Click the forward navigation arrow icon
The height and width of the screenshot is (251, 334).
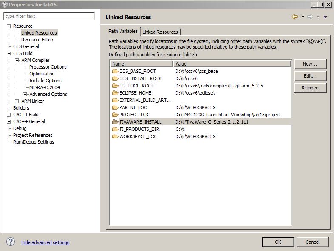(310, 17)
